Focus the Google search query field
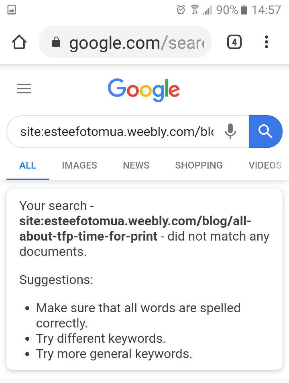The width and height of the screenshot is (289, 383). pyautogui.click(x=116, y=132)
